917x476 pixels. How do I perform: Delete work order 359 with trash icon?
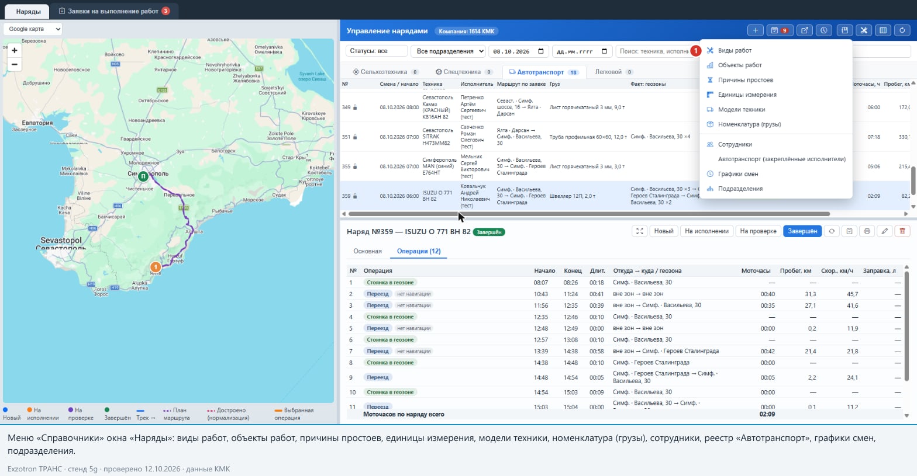902,231
